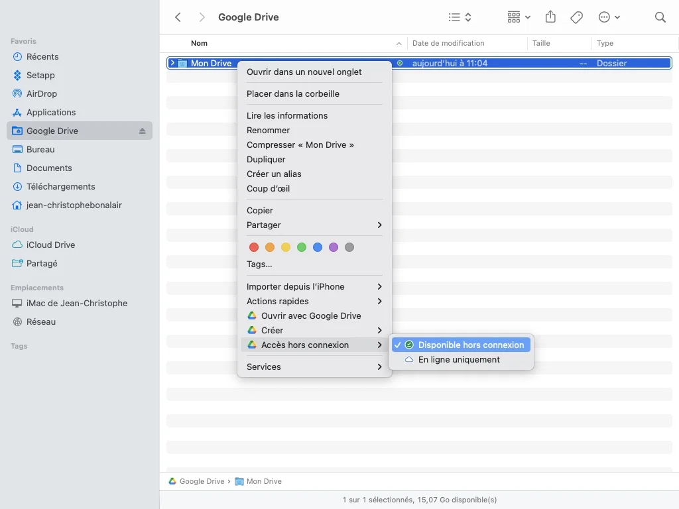Choose Compresser « Mon Drive »

tap(314, 145)
